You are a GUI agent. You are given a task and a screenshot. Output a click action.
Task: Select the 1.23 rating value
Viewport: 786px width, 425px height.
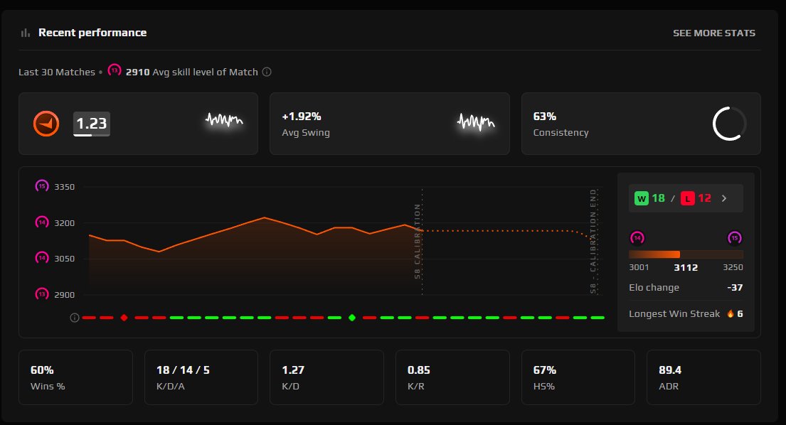tap(91, 124)
